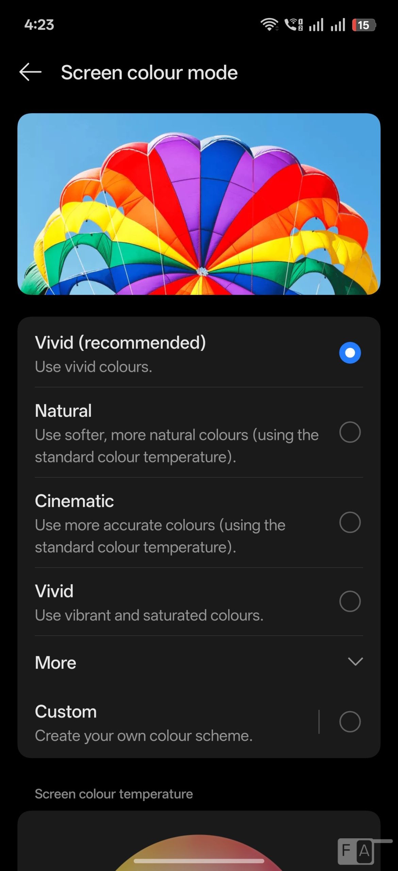This screenshot has width=398, height=871.
Task: Tap the rainbow parachute preview image
Action: pyautogui.click(x=199, y=204)
